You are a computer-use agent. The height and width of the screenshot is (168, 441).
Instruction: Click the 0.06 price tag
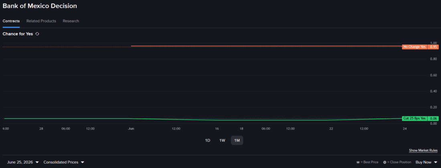pos(433,118)
